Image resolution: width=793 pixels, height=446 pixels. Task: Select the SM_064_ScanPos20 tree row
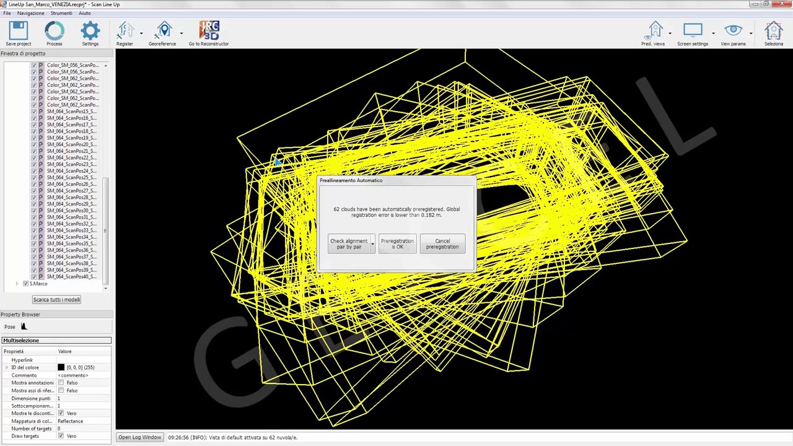click(x=71, y=144)
